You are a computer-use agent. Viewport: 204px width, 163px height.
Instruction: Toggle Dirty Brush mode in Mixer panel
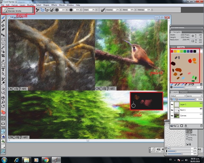(x=172, y=84)
